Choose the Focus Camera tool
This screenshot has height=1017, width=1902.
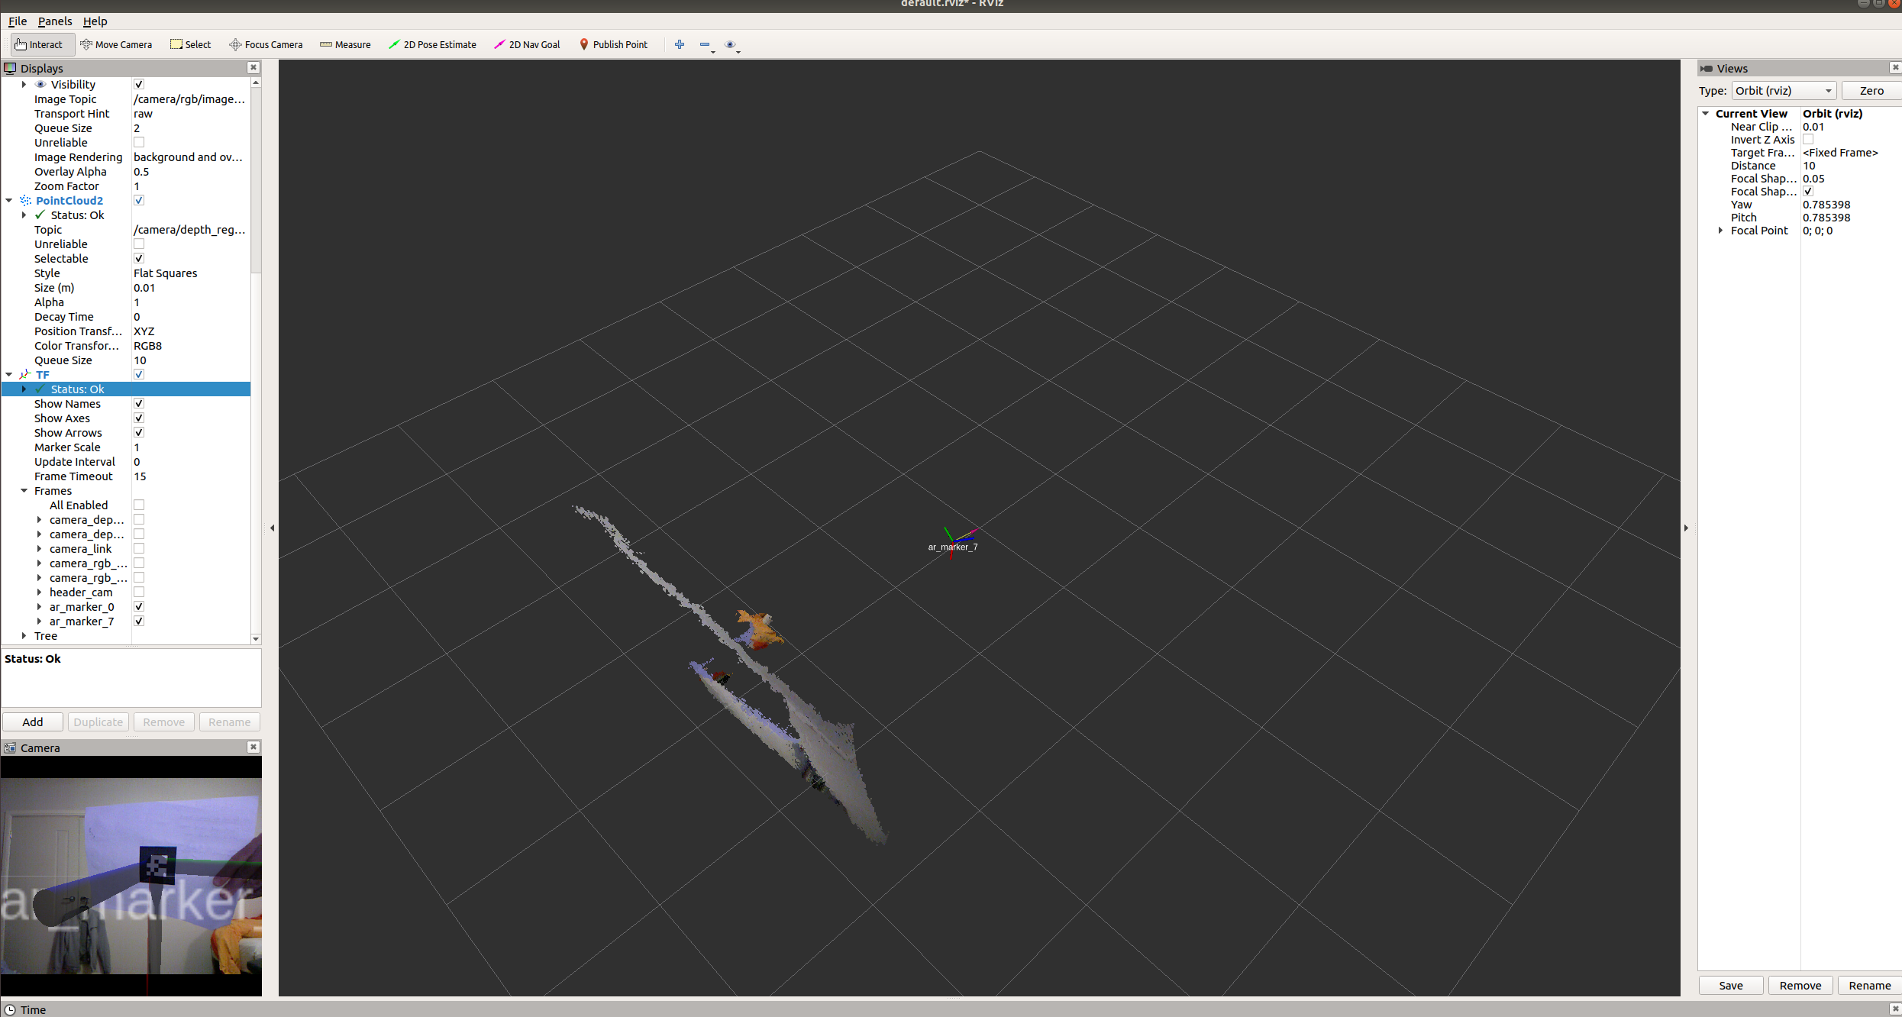(266, 44)
